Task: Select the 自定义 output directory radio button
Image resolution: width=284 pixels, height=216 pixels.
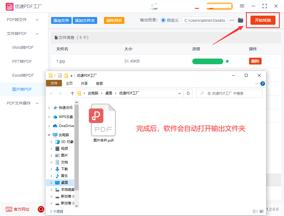Action: click(x=163, y=20)
